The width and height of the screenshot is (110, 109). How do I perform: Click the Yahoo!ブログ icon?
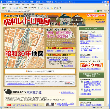pos(81,103)
